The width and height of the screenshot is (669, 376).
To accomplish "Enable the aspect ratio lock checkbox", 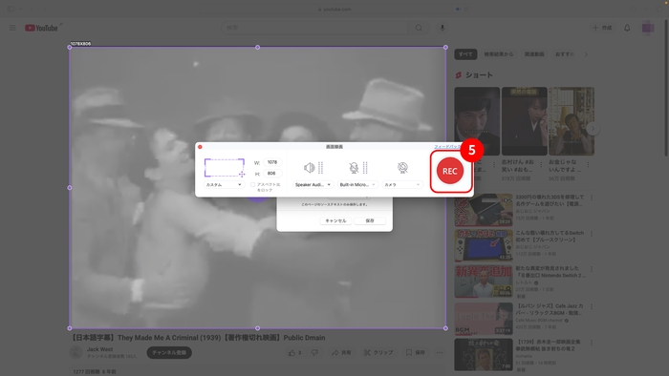I will 252,185.
